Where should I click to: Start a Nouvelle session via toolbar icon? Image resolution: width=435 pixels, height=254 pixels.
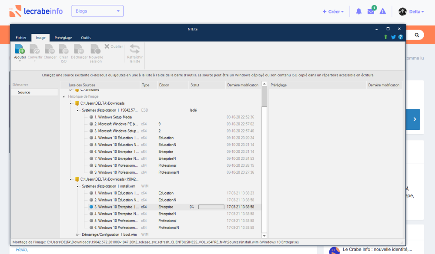point(95,49)
